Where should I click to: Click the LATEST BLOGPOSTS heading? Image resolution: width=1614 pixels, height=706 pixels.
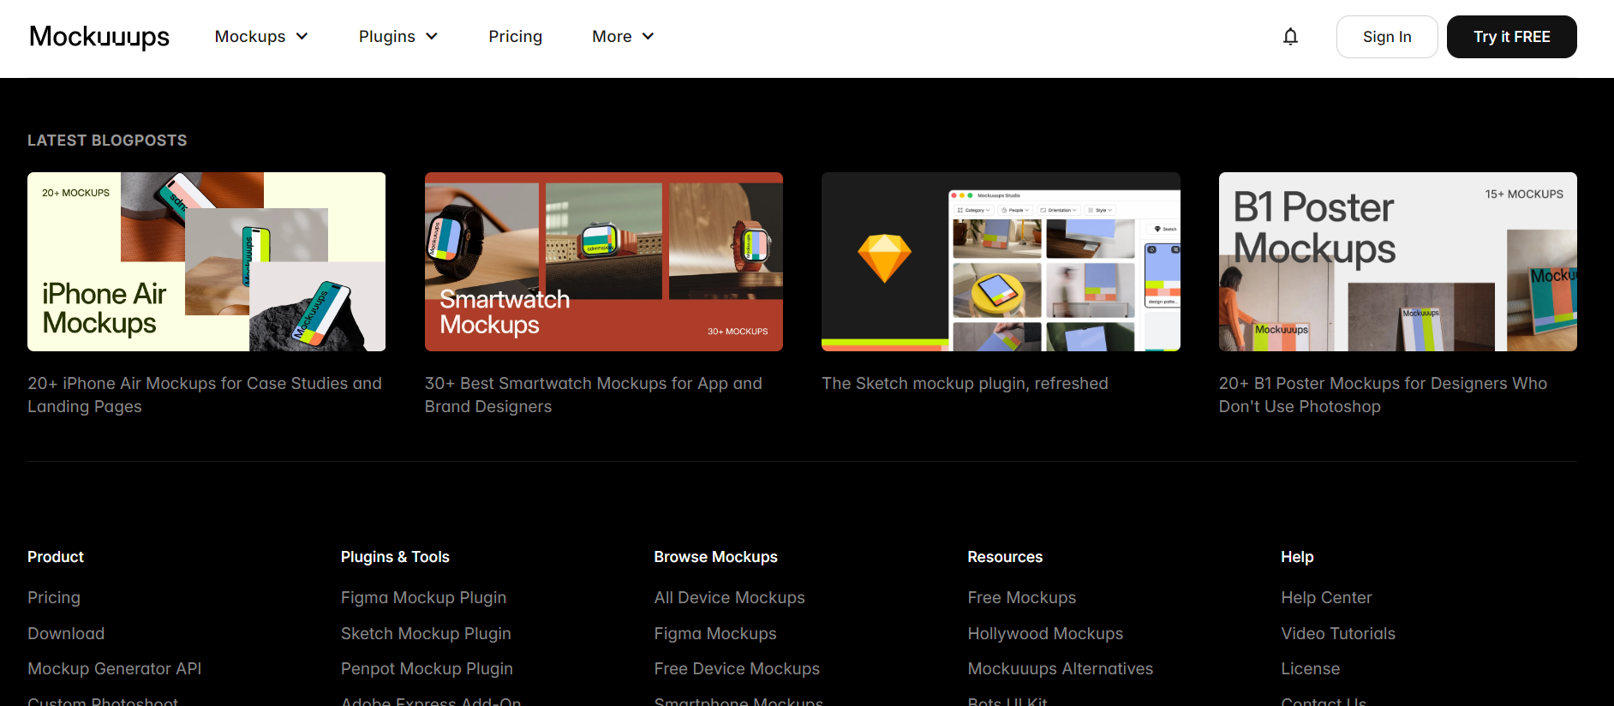pyautogui.click(x=107, y=141)
